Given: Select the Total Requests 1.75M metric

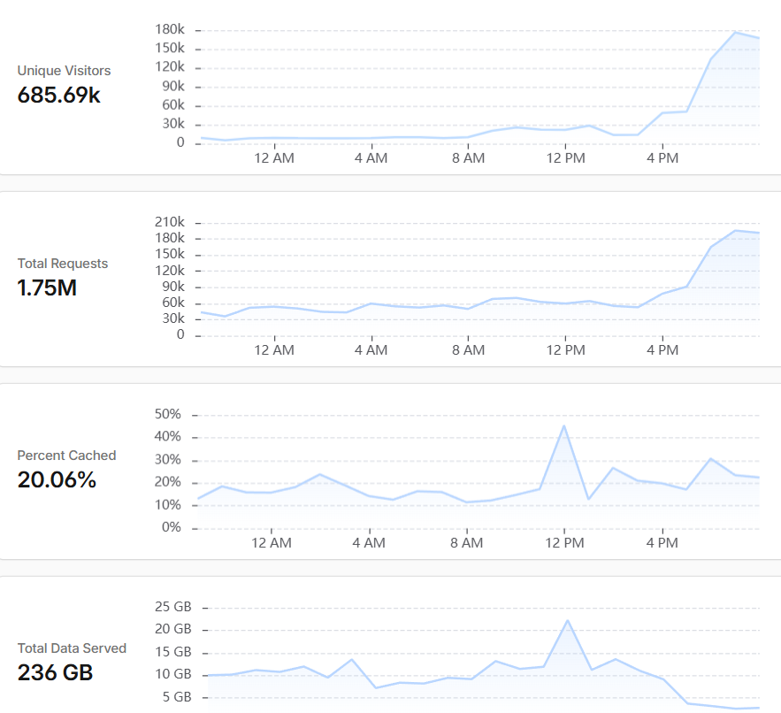Looking at the screenshot, I should tap(47, 288).
